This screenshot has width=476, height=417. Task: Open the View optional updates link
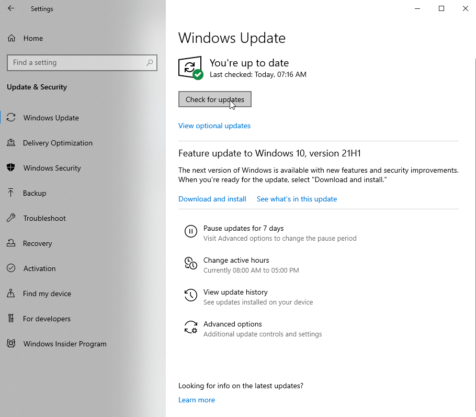pos(214,126)
